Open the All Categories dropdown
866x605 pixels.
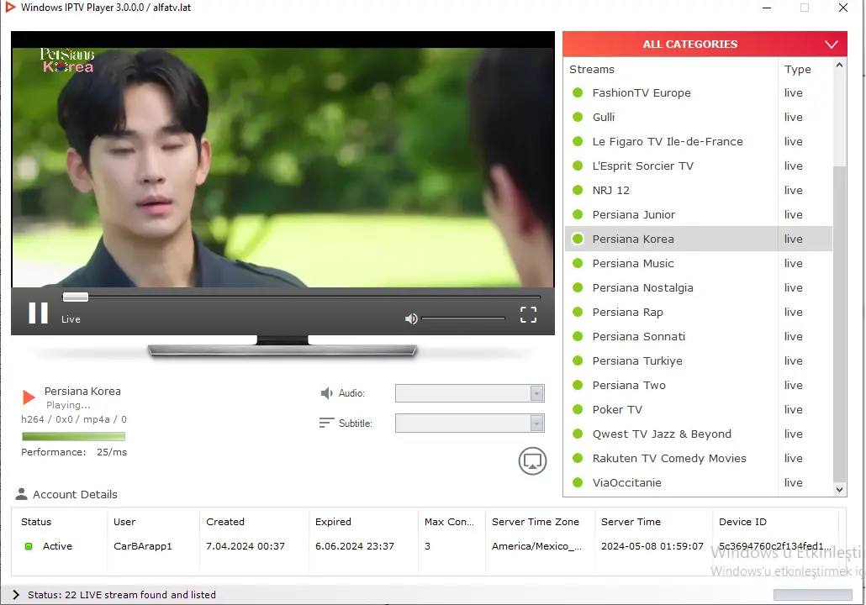[x=705, y=45]
